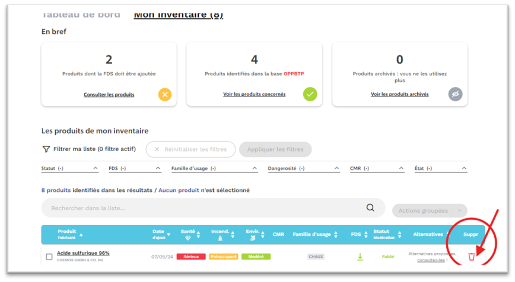This screenshot has height=282, width=515.
Task: Download the FDS with green arrow icon
Action: (360, 257)
